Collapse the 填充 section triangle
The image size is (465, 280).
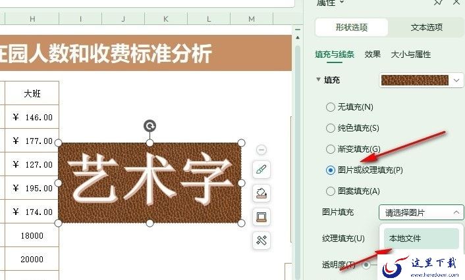(318, 80)
